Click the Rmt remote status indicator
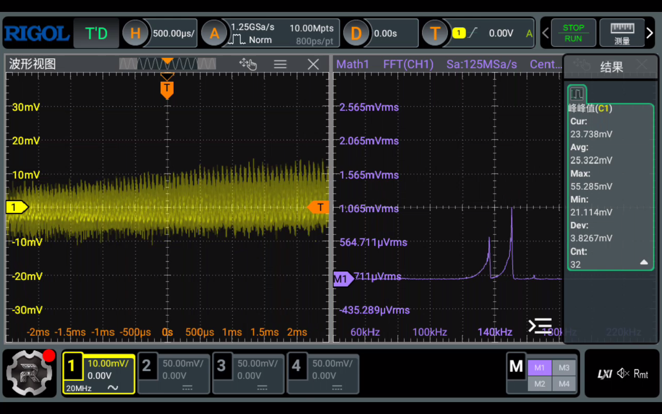Image resolution: width=662 pixels, height=414 pixels. point(641,374)
